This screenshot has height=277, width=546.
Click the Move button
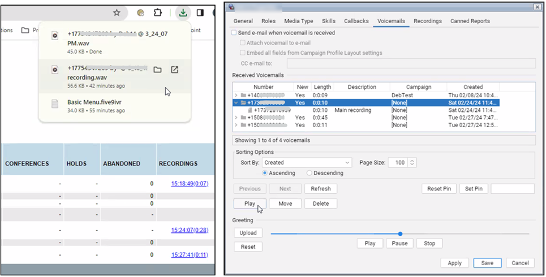tap(285, 204)
